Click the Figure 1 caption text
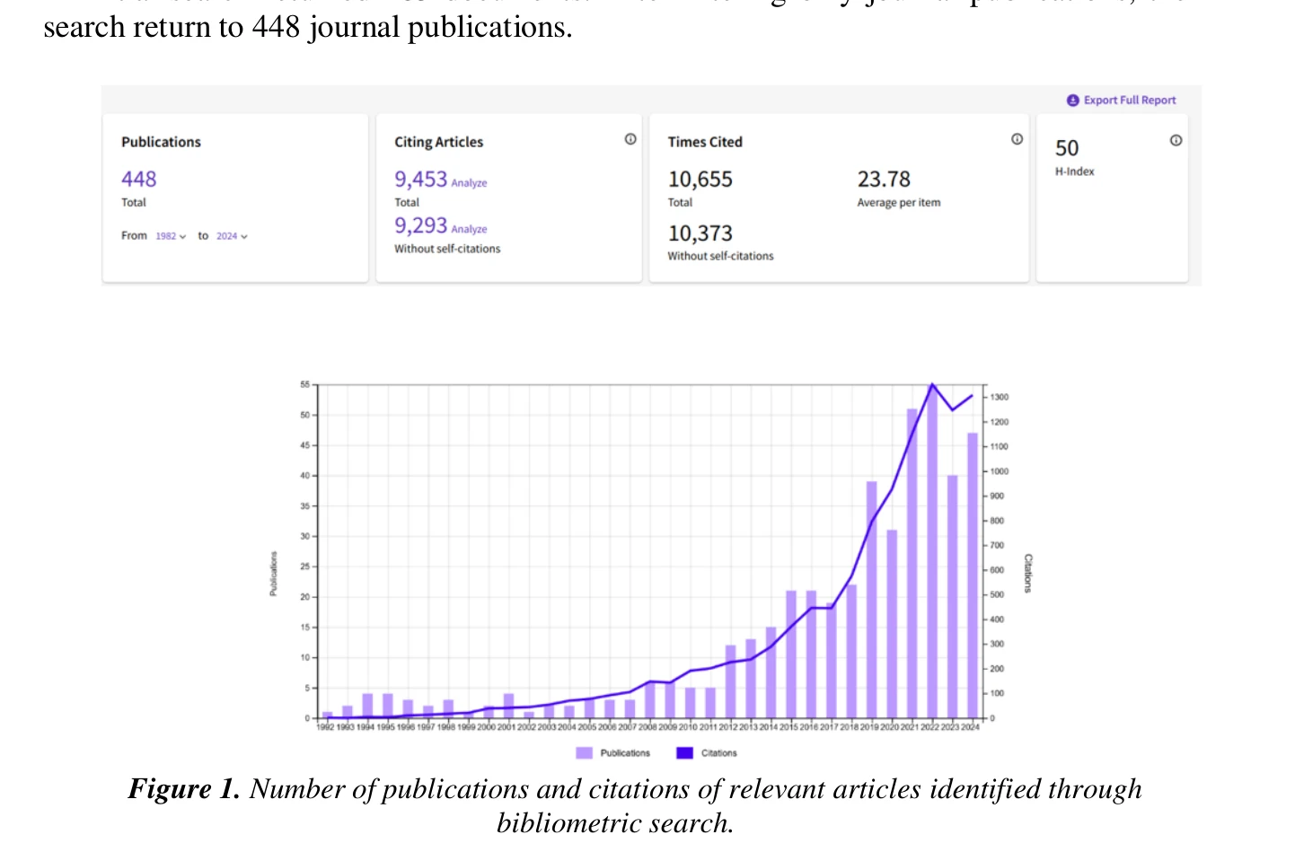The image size is (1295, 852). 635,805
